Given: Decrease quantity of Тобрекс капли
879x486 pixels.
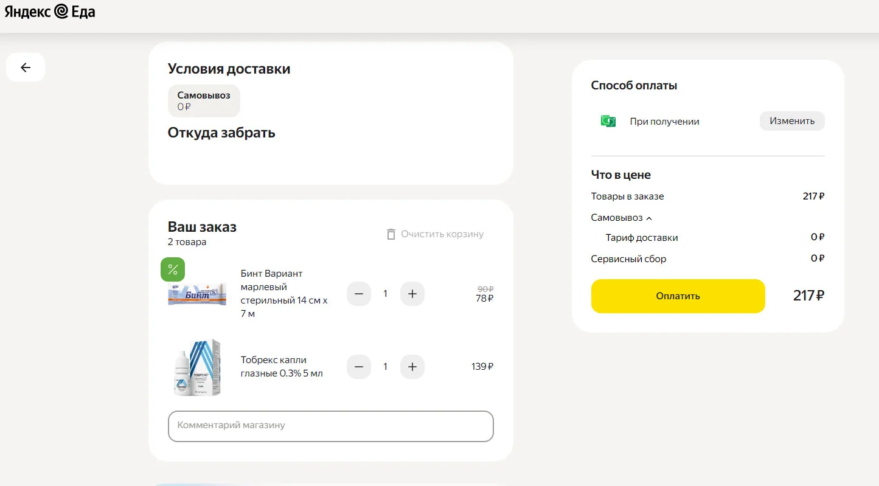Looking at the screenshot, I should pyautogui.click(x=359, y=367).
